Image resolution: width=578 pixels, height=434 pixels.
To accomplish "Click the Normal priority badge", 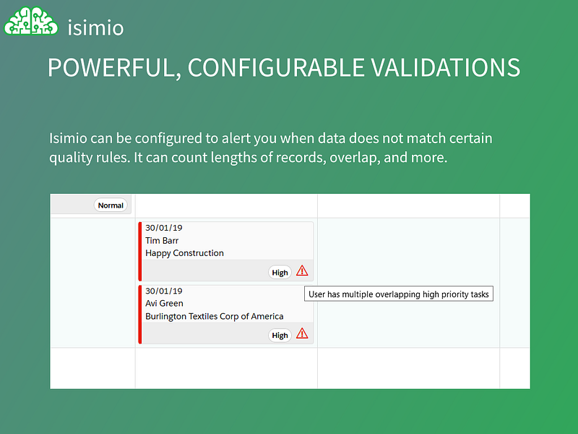I will click(111, 205).
